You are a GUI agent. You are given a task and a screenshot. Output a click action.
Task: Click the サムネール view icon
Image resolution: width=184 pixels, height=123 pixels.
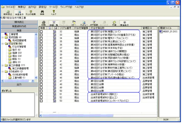[63, 23]
